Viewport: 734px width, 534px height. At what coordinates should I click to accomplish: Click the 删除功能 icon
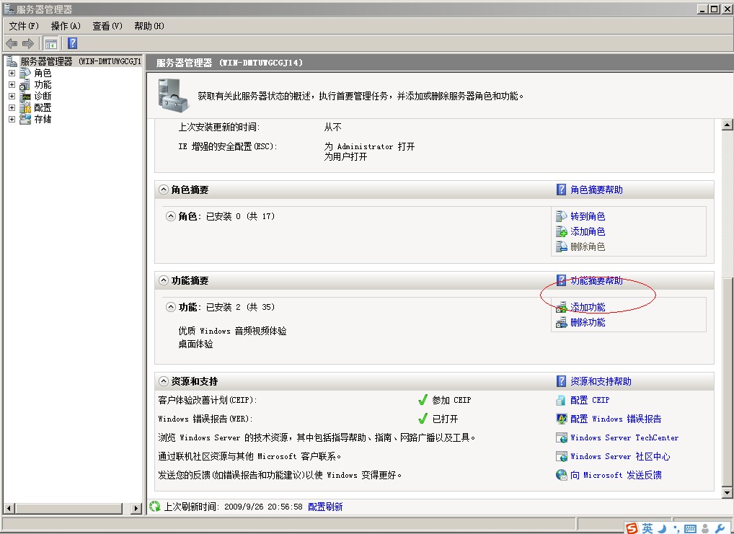point(561,322)
